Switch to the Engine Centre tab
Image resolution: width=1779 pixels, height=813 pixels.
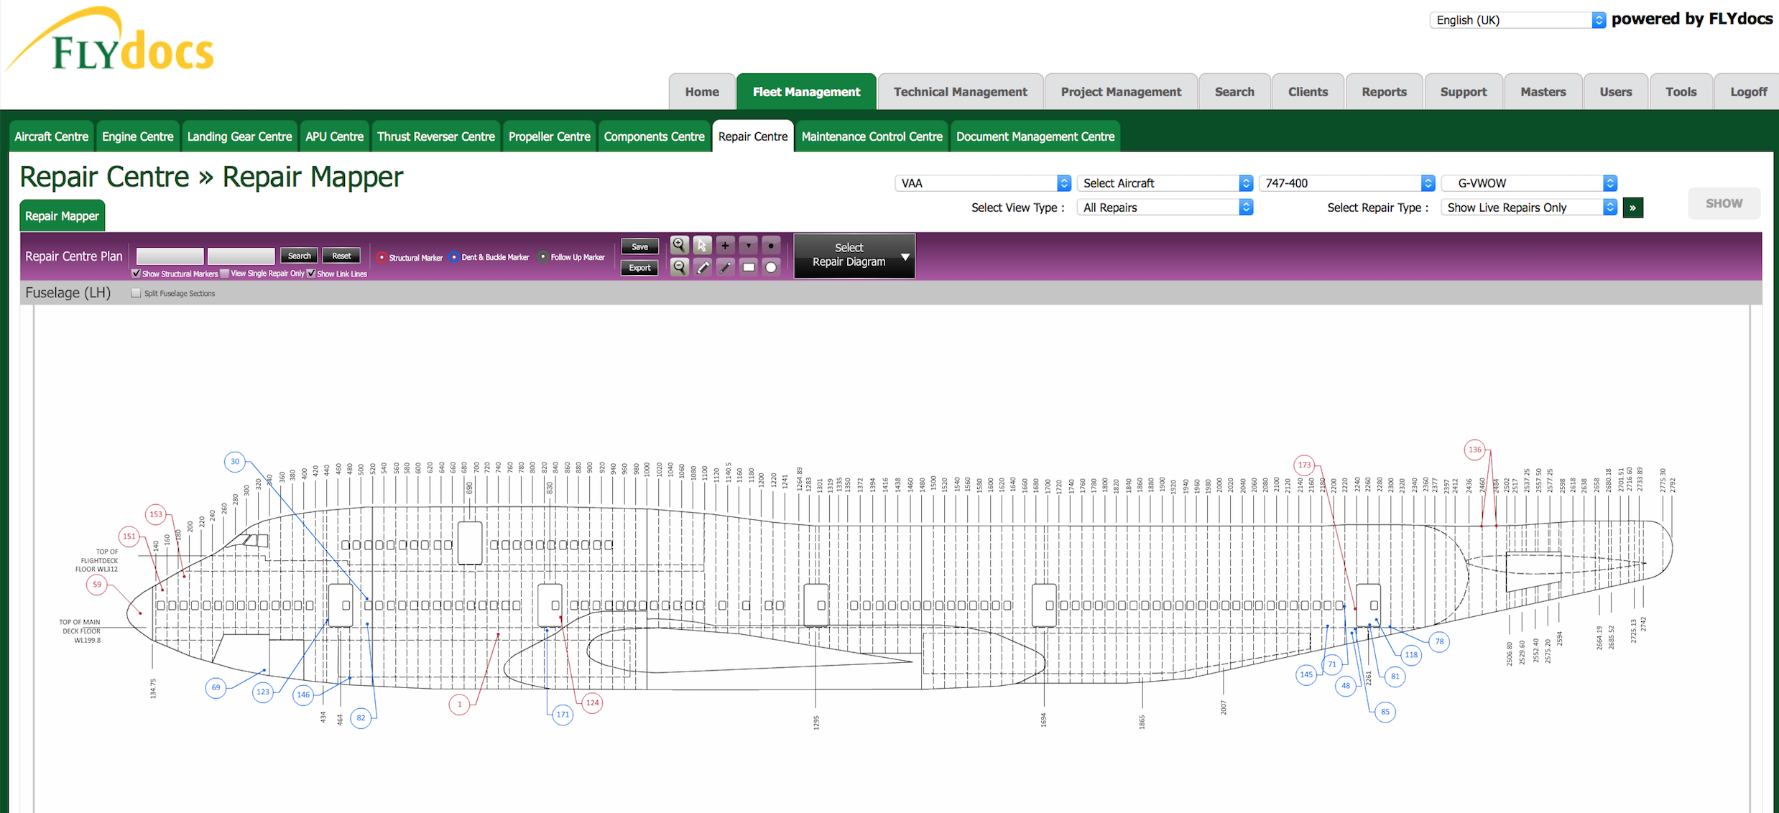click(137, 136)
